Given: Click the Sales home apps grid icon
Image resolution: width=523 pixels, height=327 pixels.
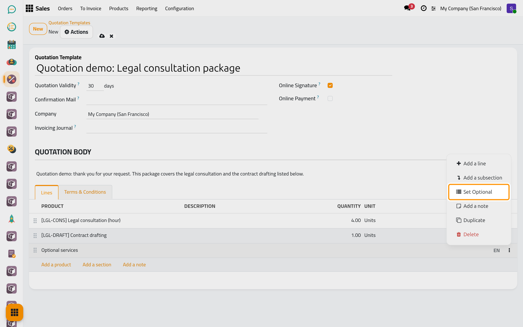Looking at the screenshot, I should pos(29,8).
